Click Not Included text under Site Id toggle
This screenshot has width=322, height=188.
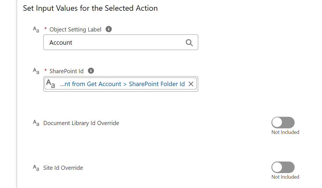coord(285,177)
